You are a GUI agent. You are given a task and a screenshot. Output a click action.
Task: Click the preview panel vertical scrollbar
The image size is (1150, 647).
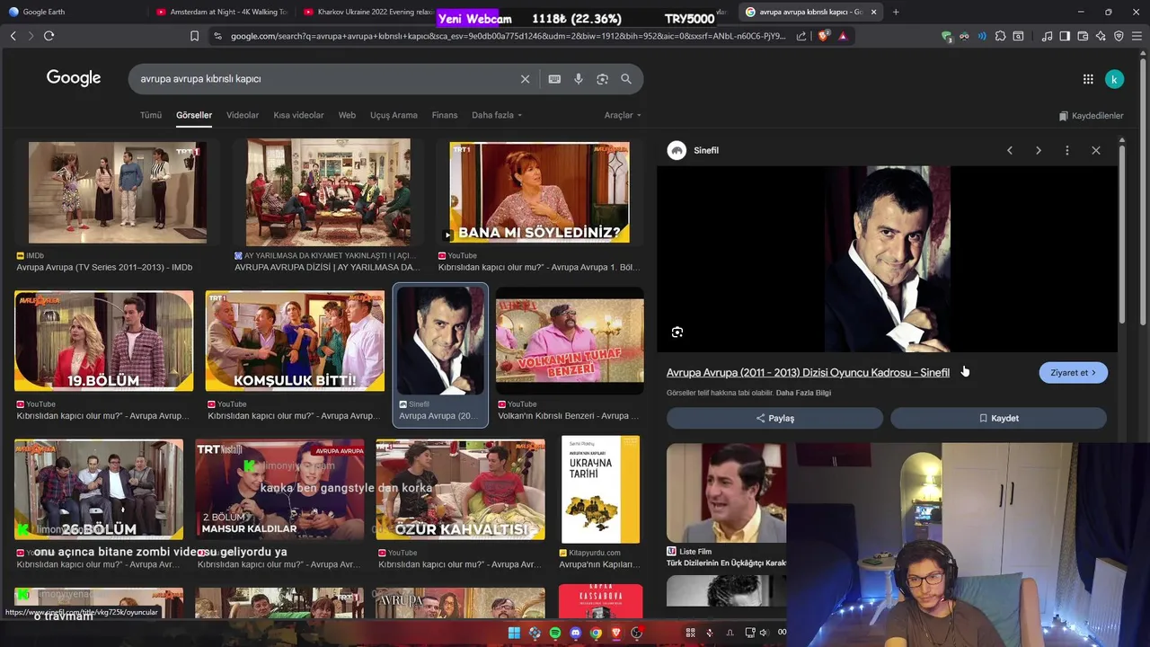1122,234
